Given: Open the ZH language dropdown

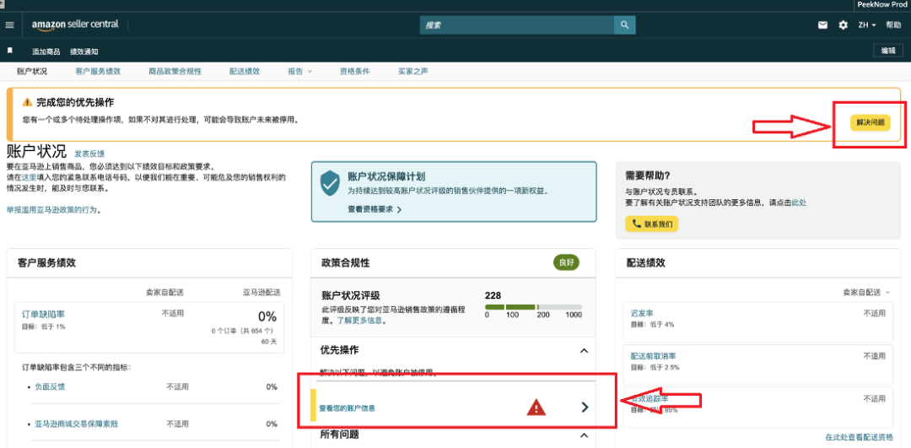Looking at the screenshot, I should [x=867, y=25].
